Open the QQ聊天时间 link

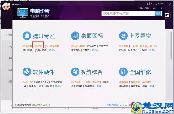click(41, 50)
